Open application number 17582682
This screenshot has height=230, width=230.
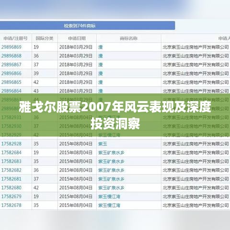coord(11,170)
